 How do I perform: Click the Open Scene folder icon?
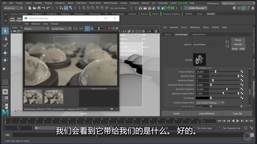(34, 8)
